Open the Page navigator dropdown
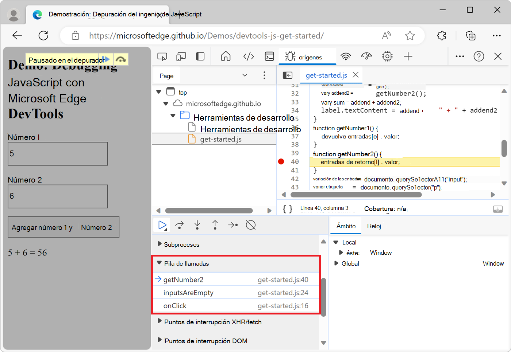This screenshot has height=352, width=511. pos(245,75)
